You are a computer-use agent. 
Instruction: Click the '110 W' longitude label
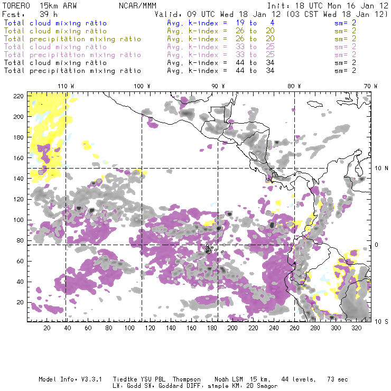[x=66, y=86]
